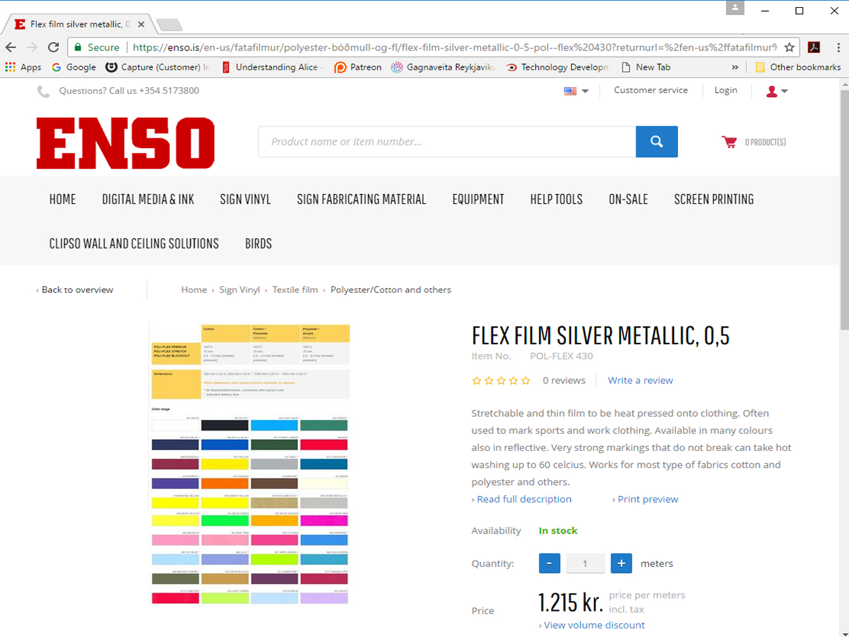This screenshot has height=637, width=849.
Task: Open Other bookmarks folder
Action: point(798,67)
